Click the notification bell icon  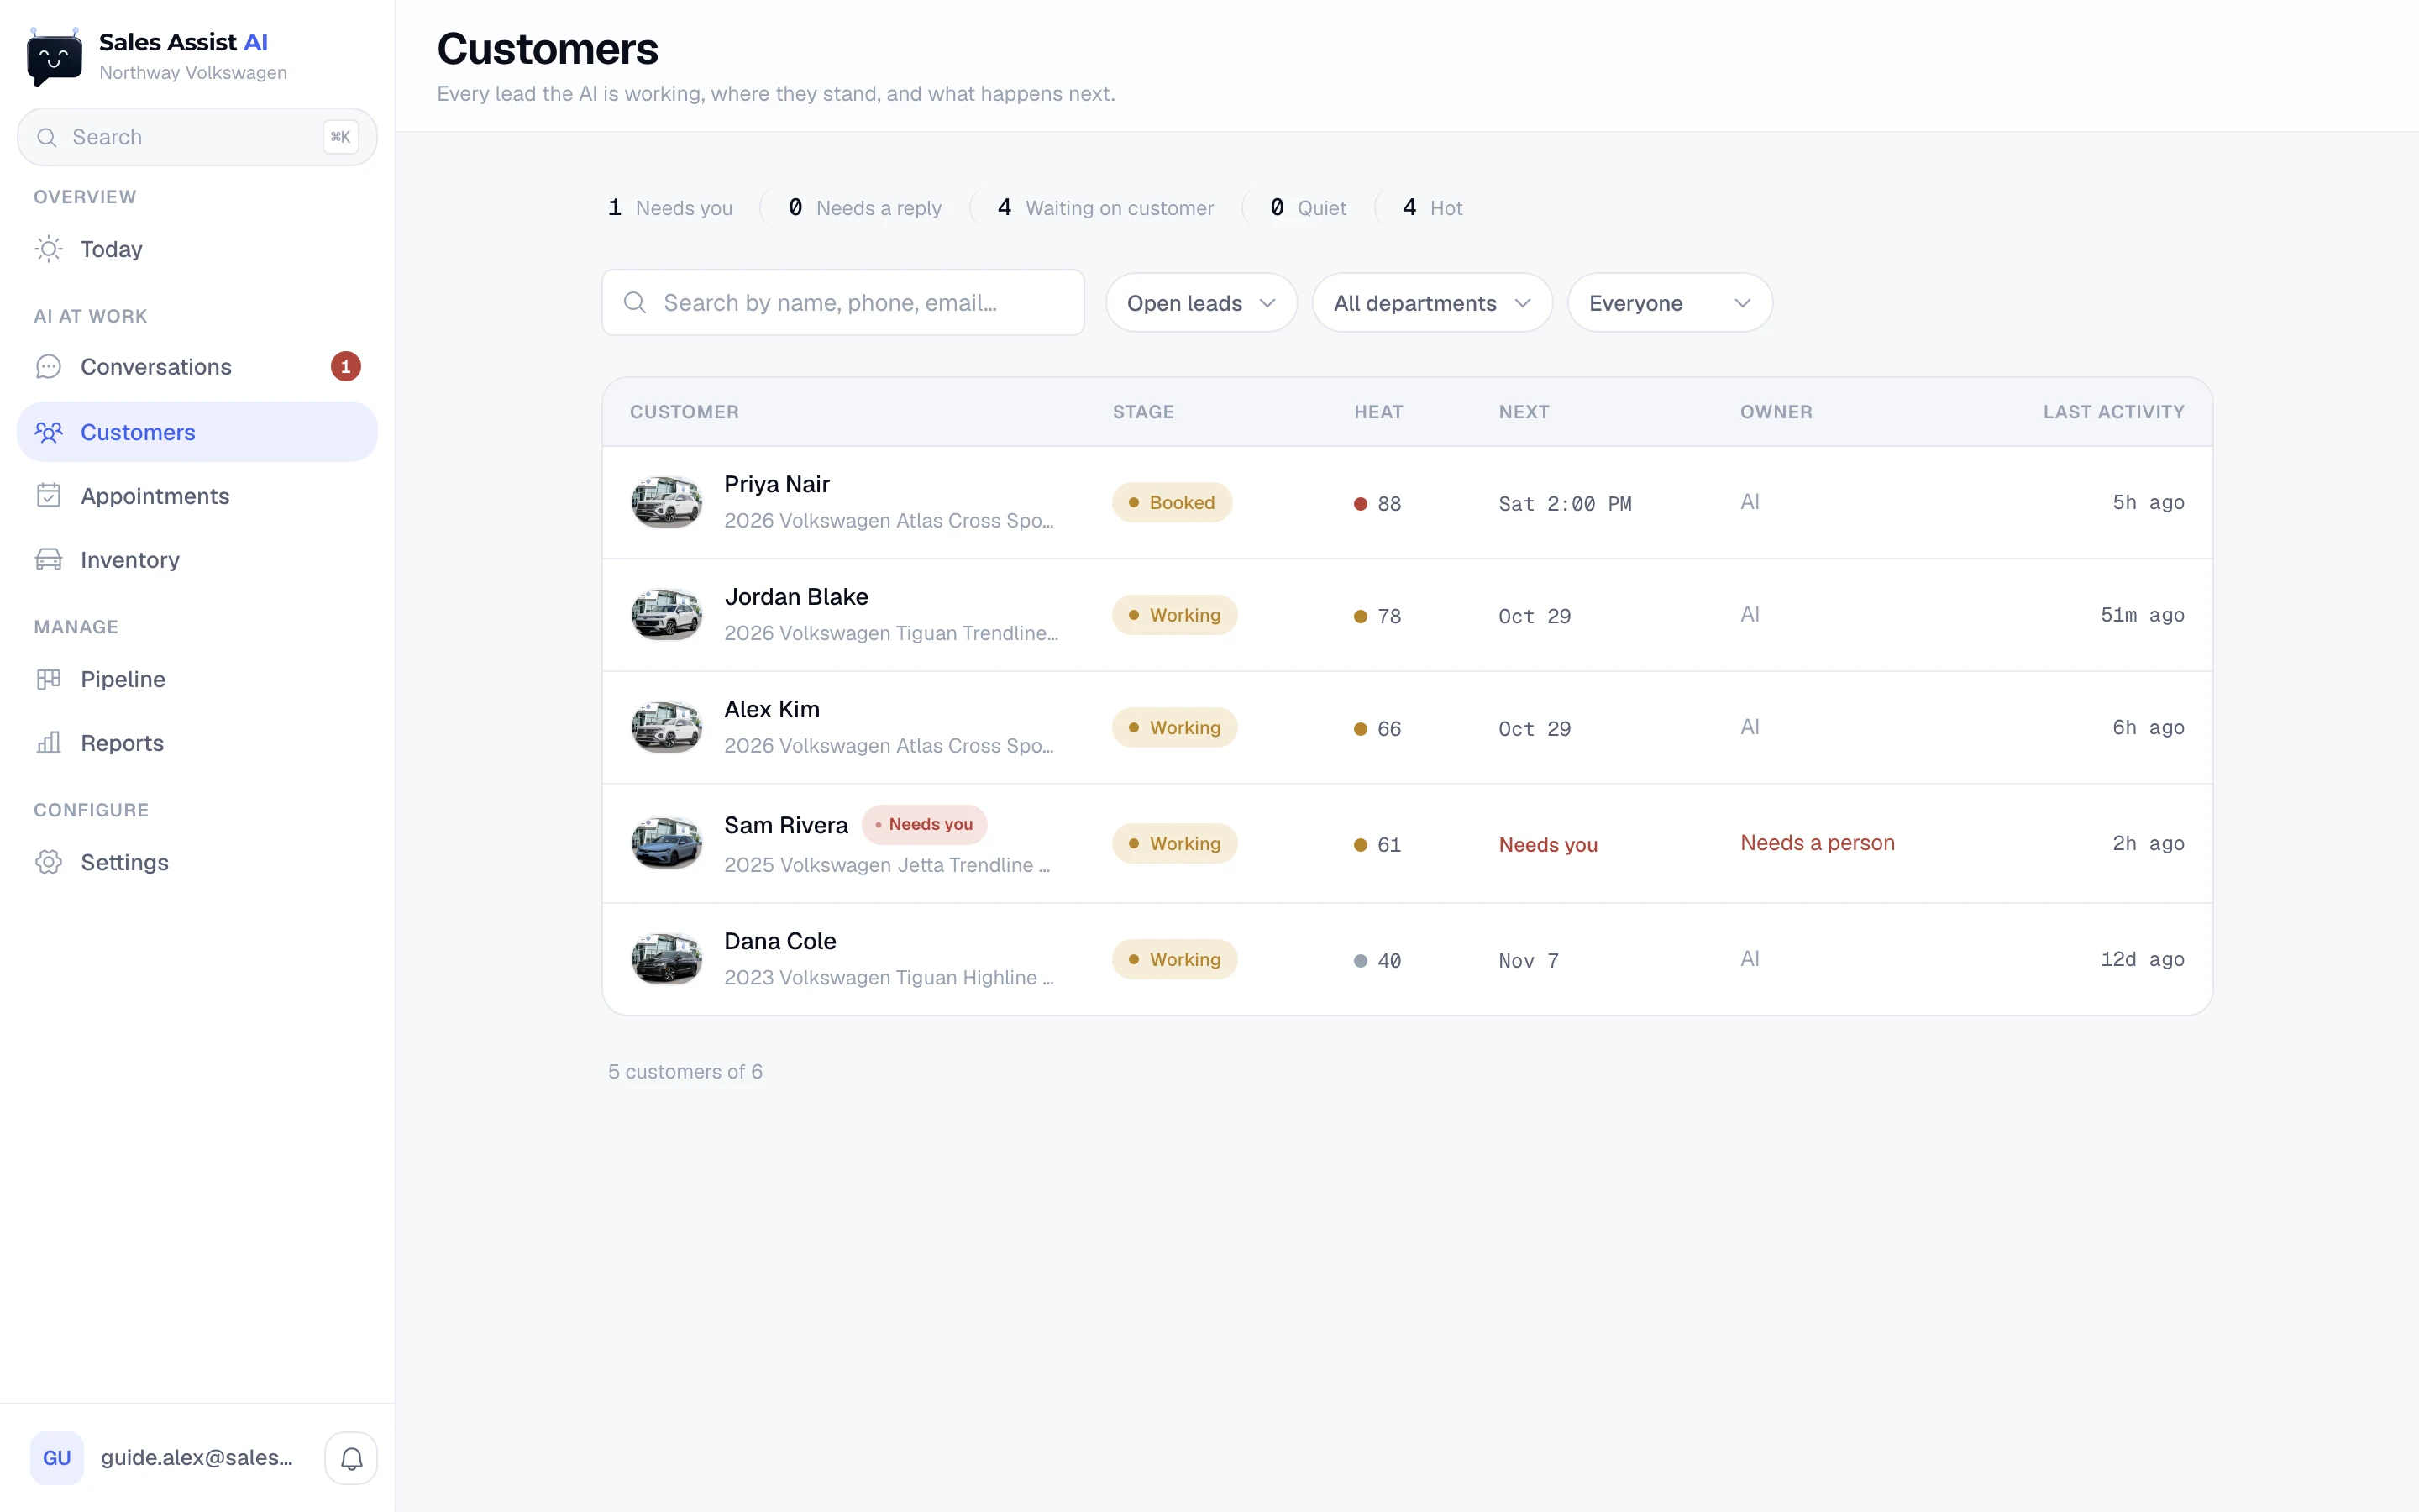(351, 1458)
